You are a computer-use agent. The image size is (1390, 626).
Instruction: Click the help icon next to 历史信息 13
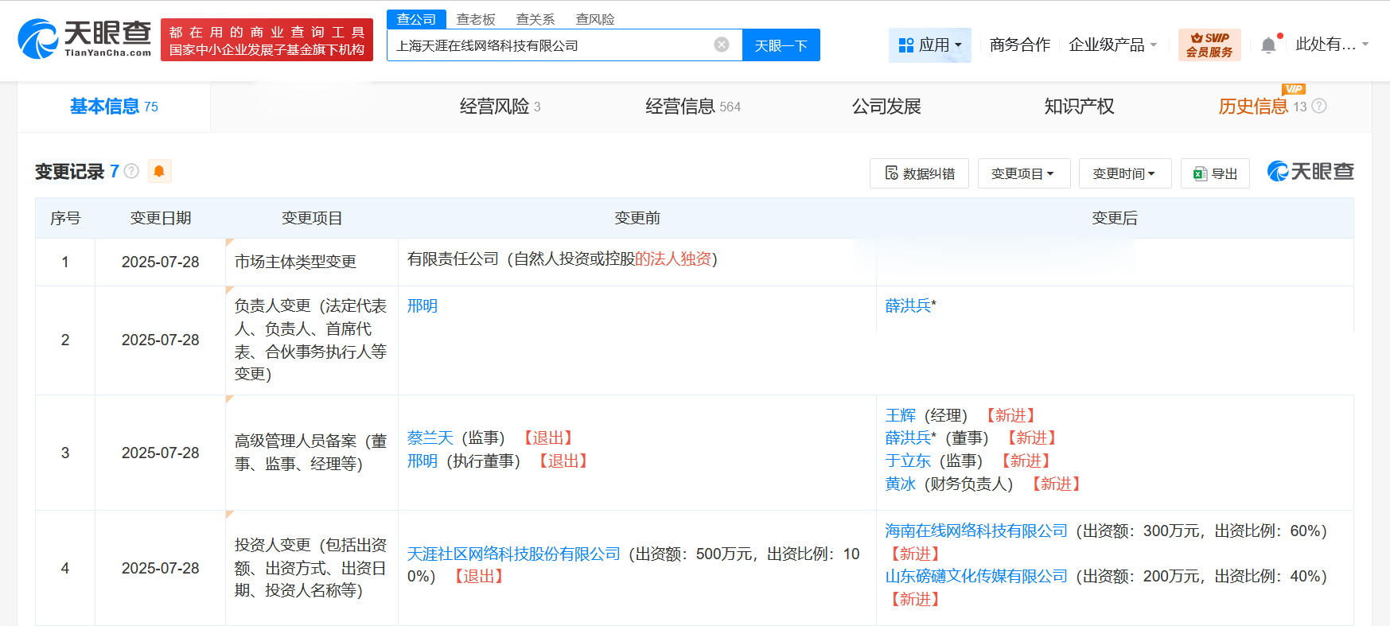pyautogui.click(x=1319, y=106)
